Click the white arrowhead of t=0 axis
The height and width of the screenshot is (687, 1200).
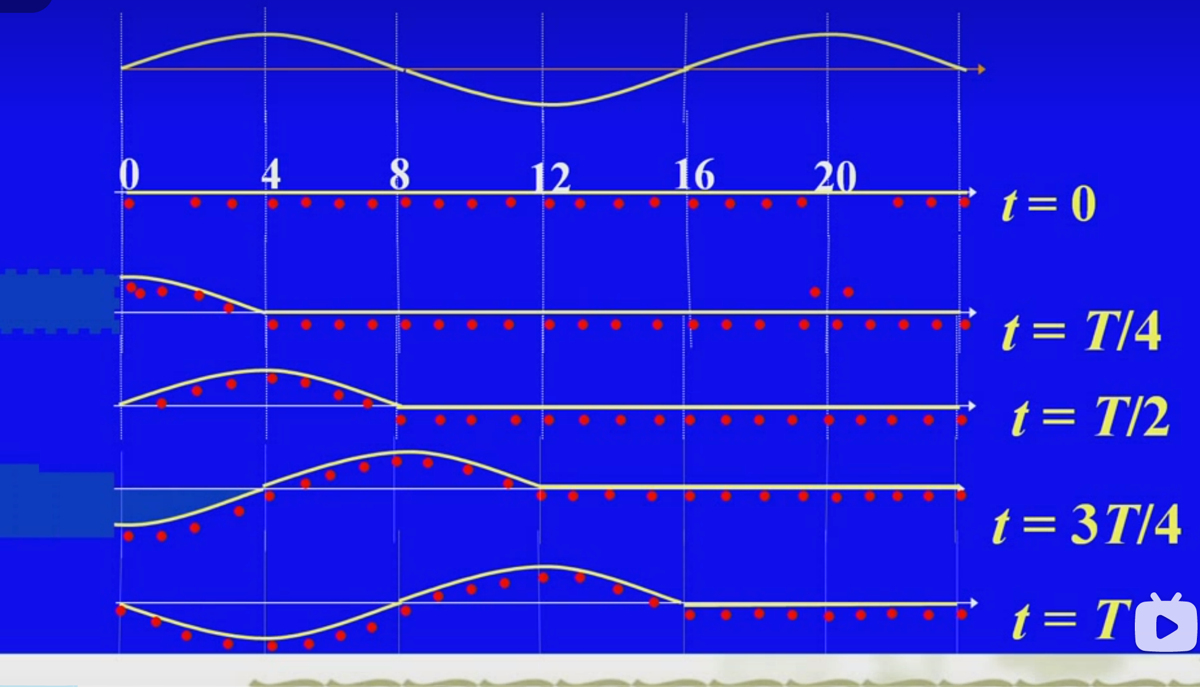click(972, 192)
